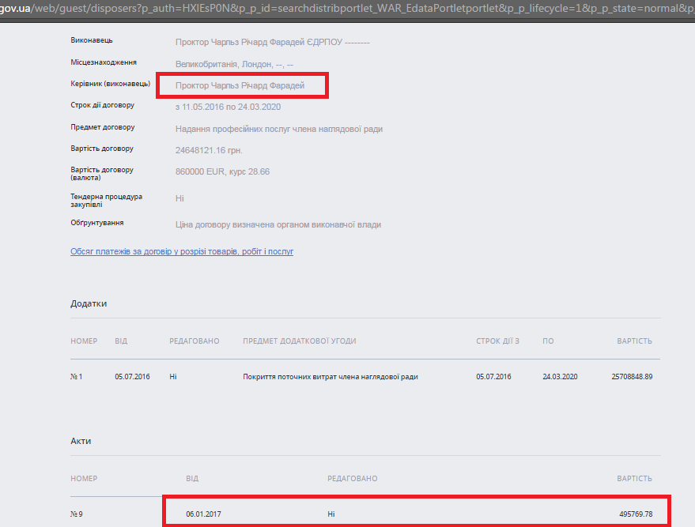Screen dimensions: 695x527
Task: Select row № 9 in Акти table
Action: click(77, 514)
